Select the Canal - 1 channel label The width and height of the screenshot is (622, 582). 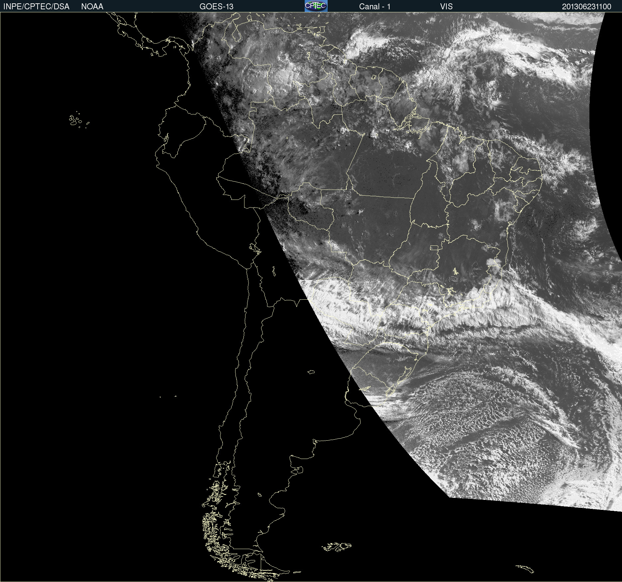tap(375, 7)
